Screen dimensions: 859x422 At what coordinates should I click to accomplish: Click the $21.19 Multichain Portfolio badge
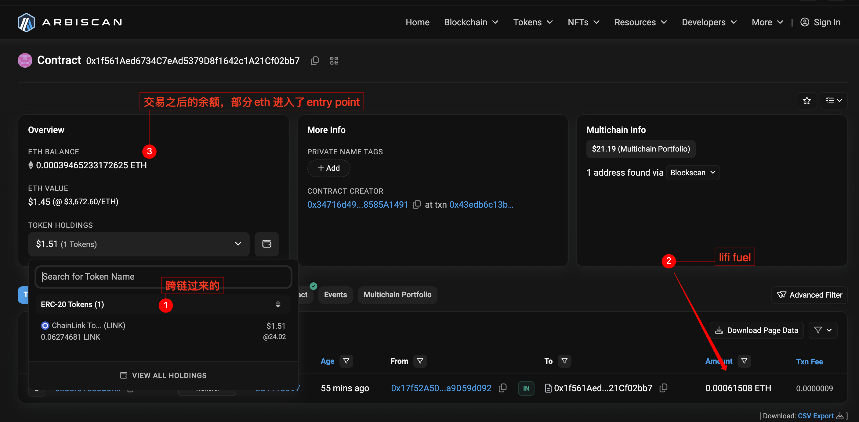640,149
